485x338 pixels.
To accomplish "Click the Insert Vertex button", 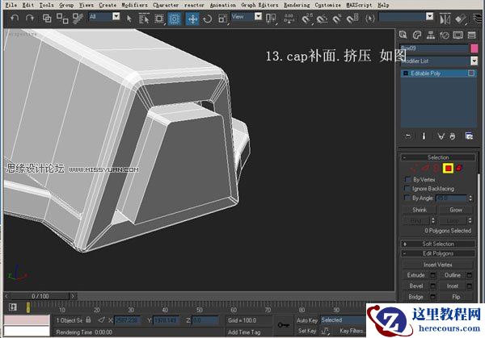I will pos(438,265).
